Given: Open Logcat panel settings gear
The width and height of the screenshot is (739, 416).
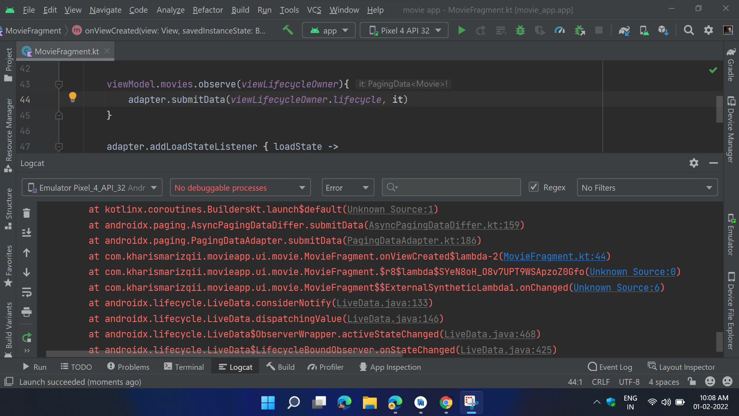Looking at the screenshot, I should pyautogui.click(x=694, y=163).
